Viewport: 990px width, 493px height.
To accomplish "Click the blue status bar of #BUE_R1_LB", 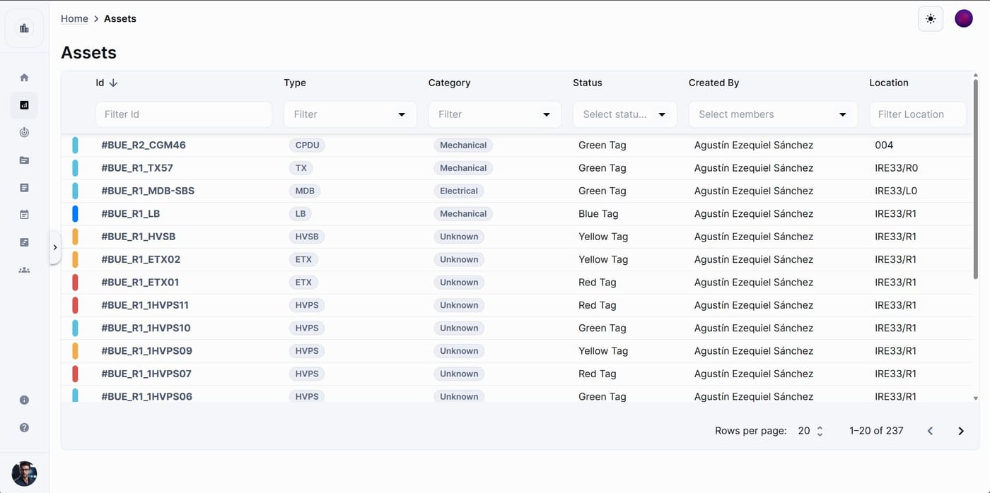I will 75,214.
